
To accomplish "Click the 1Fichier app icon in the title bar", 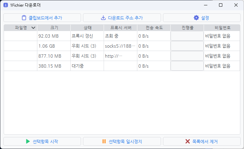I will point(6,5).
